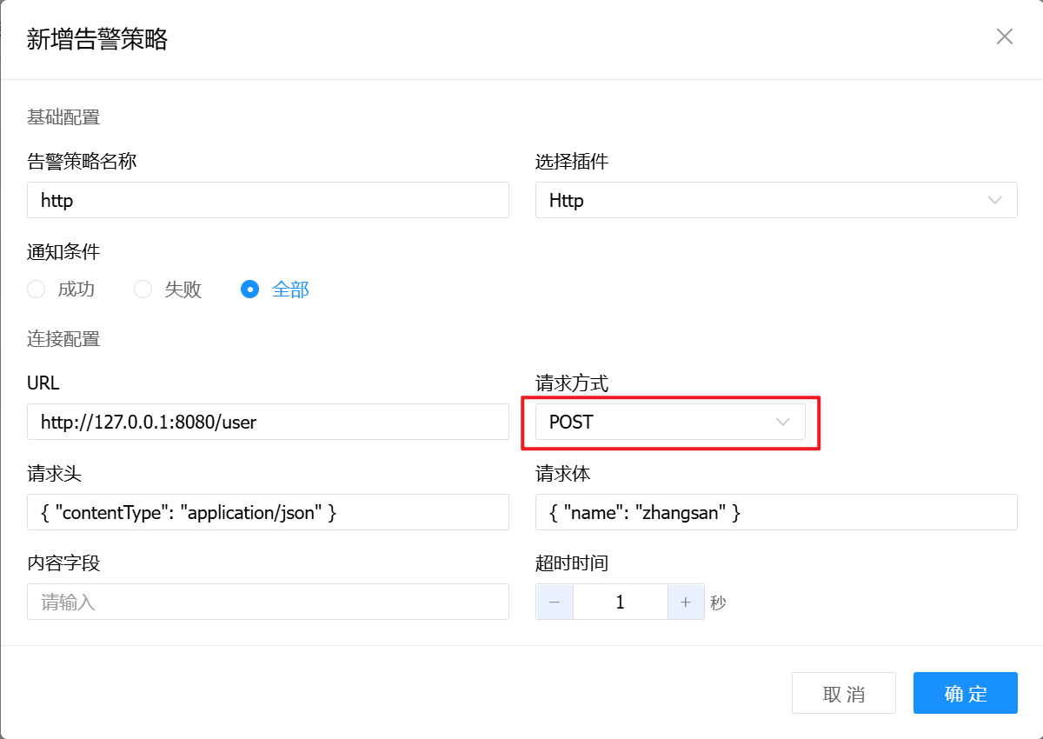Click the 超时时间 number value box
Image resolution: width=1043 pixels, height=739 pixels.
coord(620,602)
